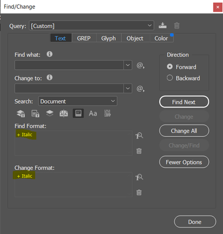Click the Change All button
223x234 pixels.
coord(184,131)
